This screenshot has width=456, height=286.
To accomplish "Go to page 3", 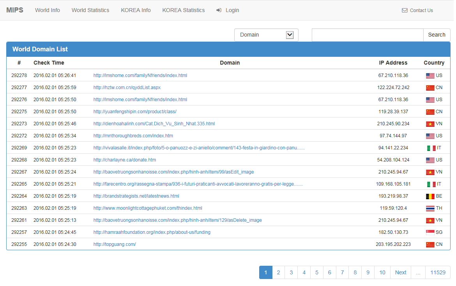I will (291, 272).
